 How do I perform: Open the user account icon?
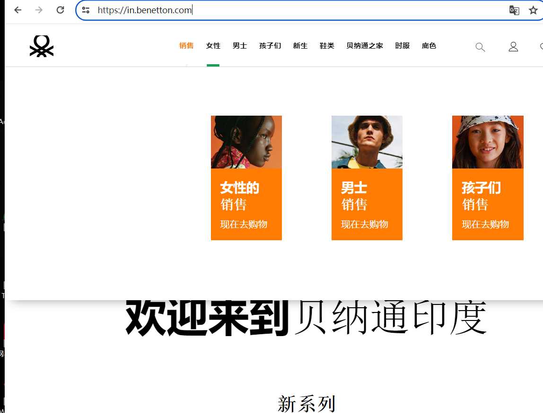click(513, 47)
